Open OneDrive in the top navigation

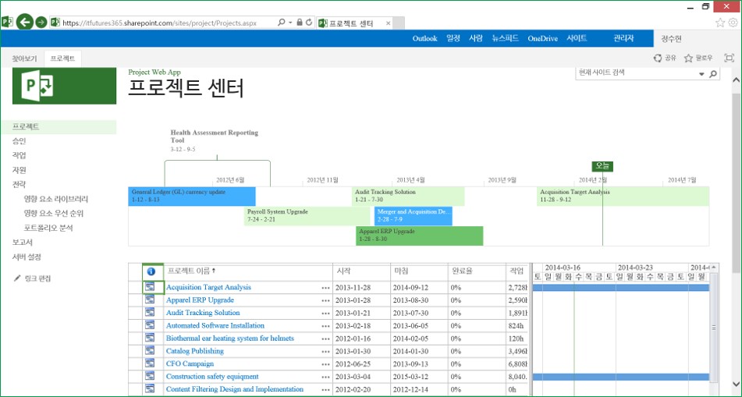click(543, 39)
